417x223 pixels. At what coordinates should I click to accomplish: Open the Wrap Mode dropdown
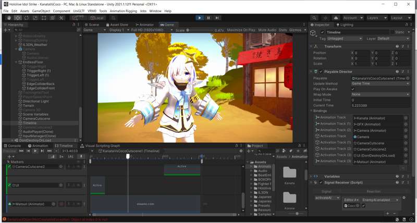(x=380, y=95)
